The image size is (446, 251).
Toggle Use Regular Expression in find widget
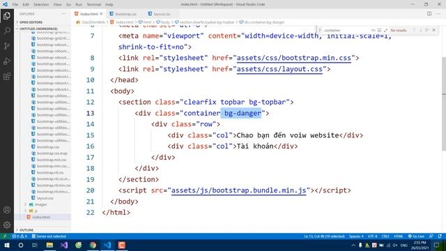(x=385, y=30)
